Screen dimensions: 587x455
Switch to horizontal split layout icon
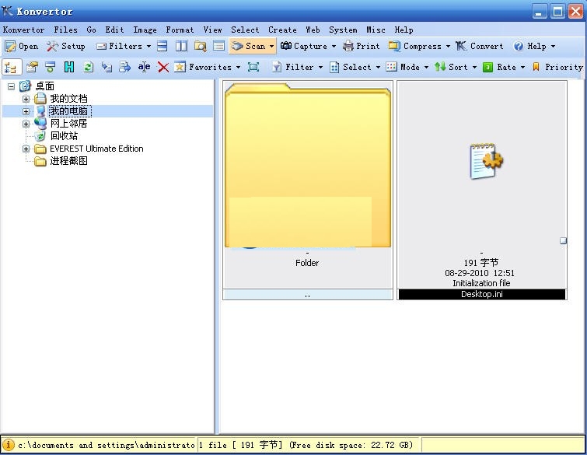point(162,46)
